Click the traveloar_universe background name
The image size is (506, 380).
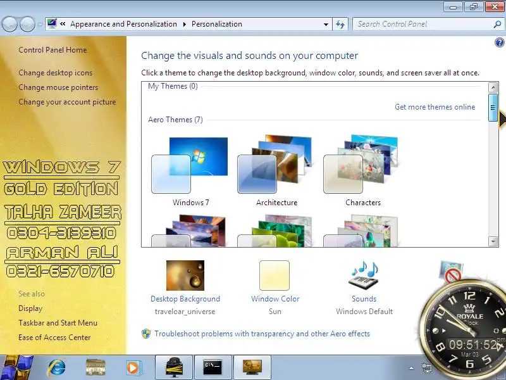pos(185,312)
